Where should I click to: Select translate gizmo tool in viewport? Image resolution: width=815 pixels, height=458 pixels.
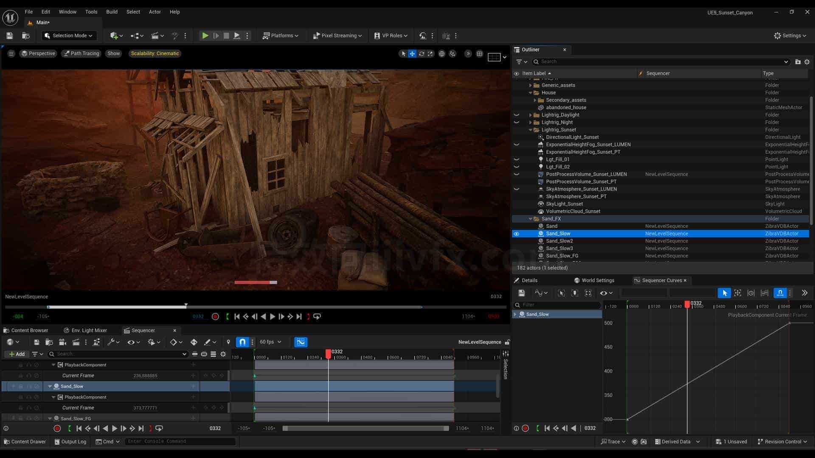[412, 54]
